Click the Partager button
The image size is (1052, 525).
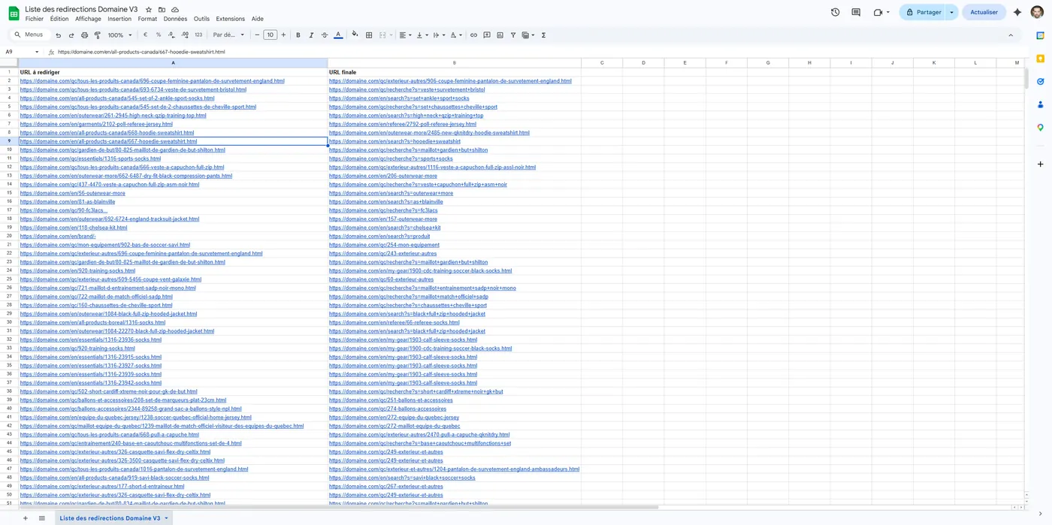click(x=923, y=12)
